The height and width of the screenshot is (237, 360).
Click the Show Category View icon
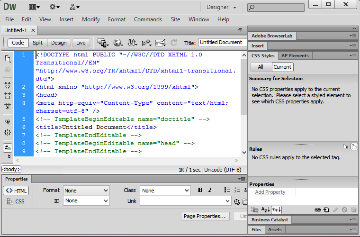(255, 210)
